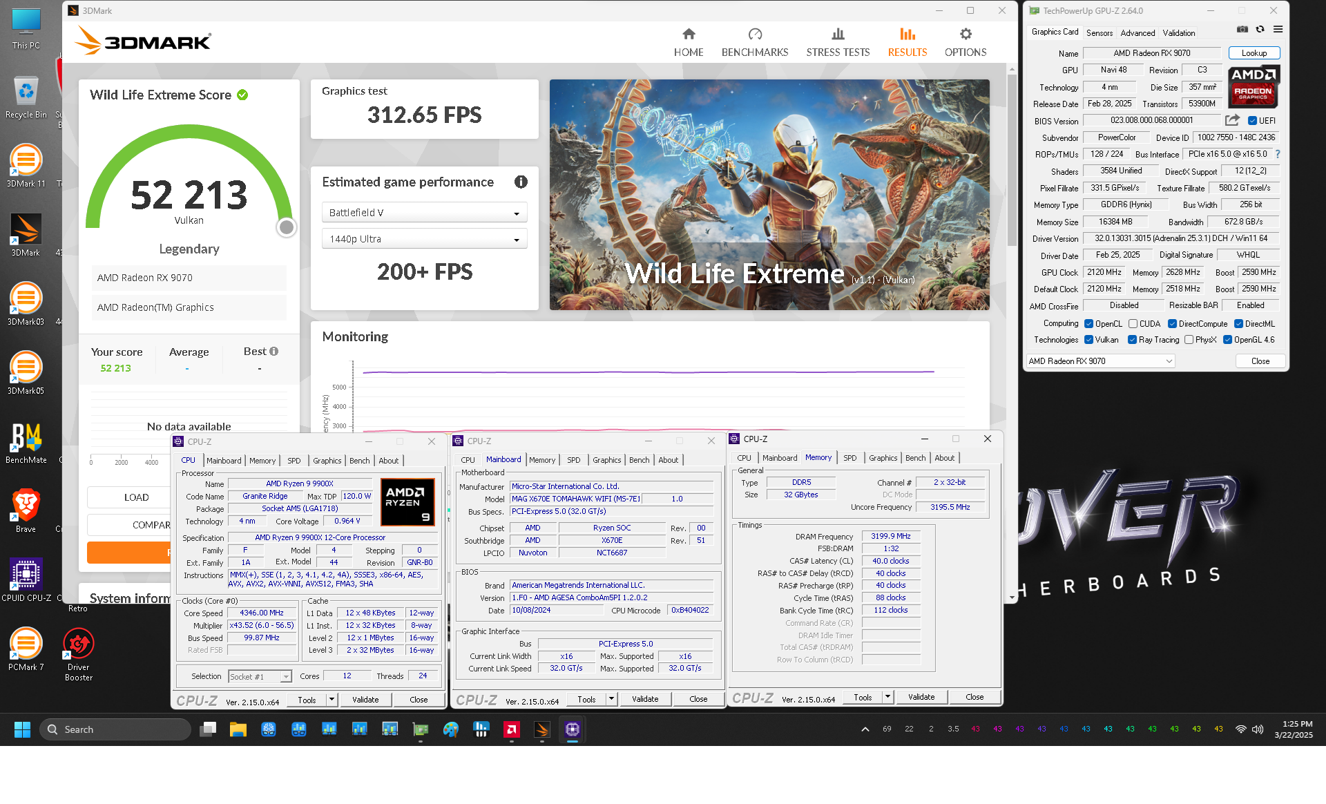Open the Socket #1 selection dropdown in CPU-Z
Viewport: 1326px width, 804px height.
click(x=260, y=677)
